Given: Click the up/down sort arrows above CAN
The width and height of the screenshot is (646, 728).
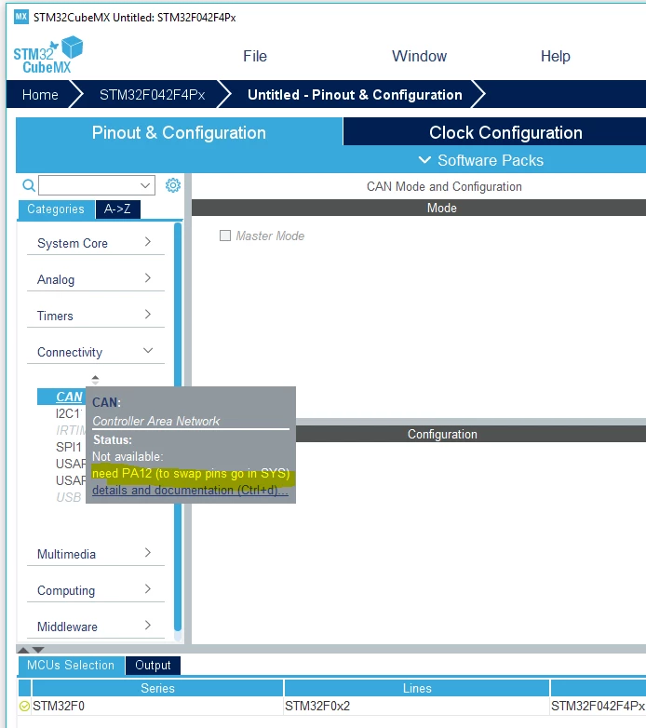Looking at the screenshot, I should (95, 380).
